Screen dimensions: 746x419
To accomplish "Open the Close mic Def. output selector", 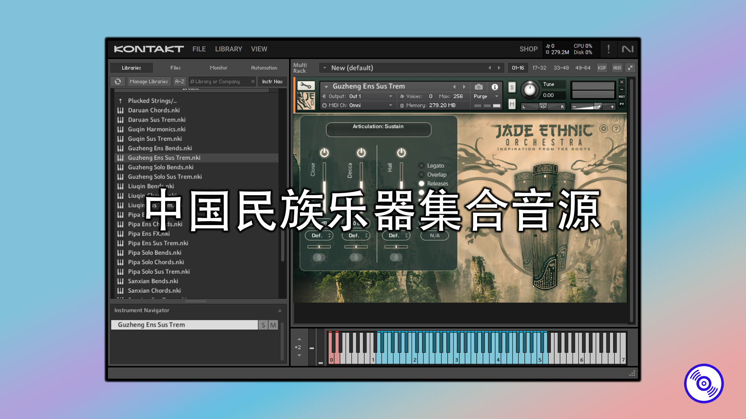I will pyautogui.click(x=319, y=235).
